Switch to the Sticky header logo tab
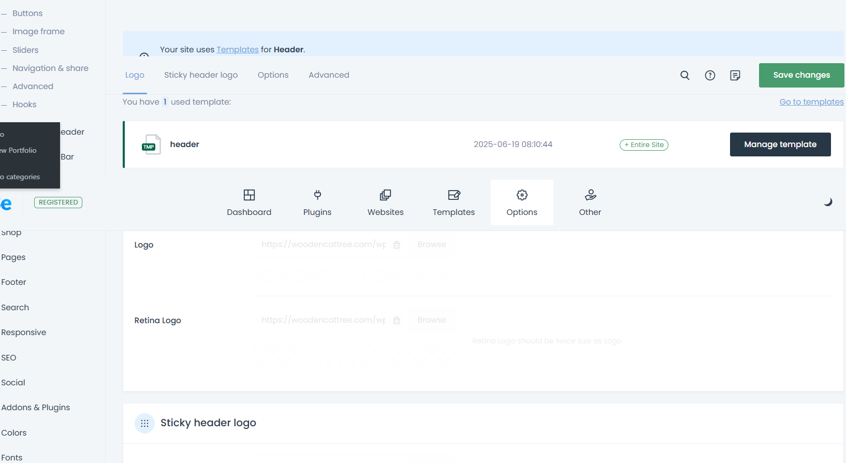 [x=201, y=75]
